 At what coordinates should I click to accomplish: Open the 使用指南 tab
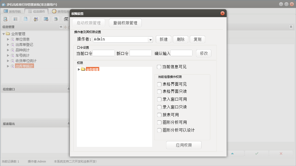point(61,12)
